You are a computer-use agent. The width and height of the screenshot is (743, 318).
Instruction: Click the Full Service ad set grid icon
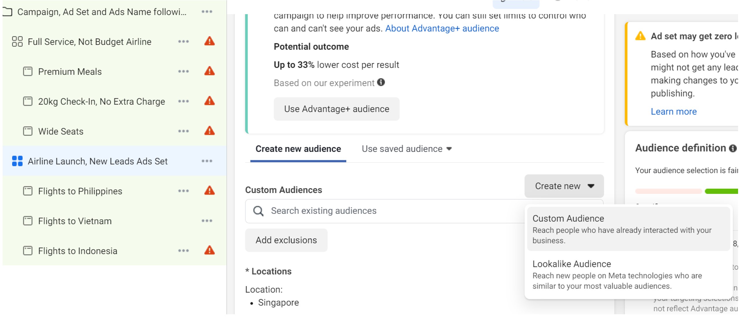pyautogui.click(x=17, y=42)
